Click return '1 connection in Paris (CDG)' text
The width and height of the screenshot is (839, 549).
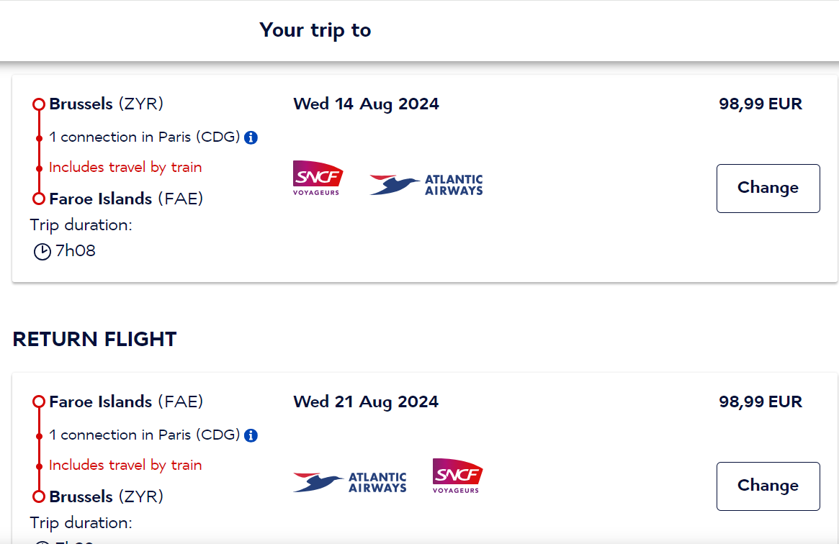point(145,435)
